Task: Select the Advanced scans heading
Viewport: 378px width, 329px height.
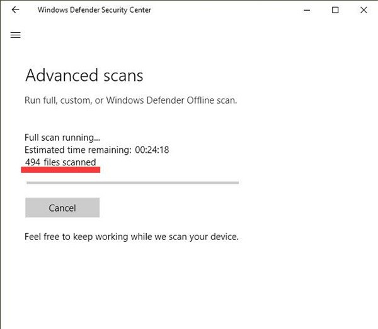Action: point(84,75)
